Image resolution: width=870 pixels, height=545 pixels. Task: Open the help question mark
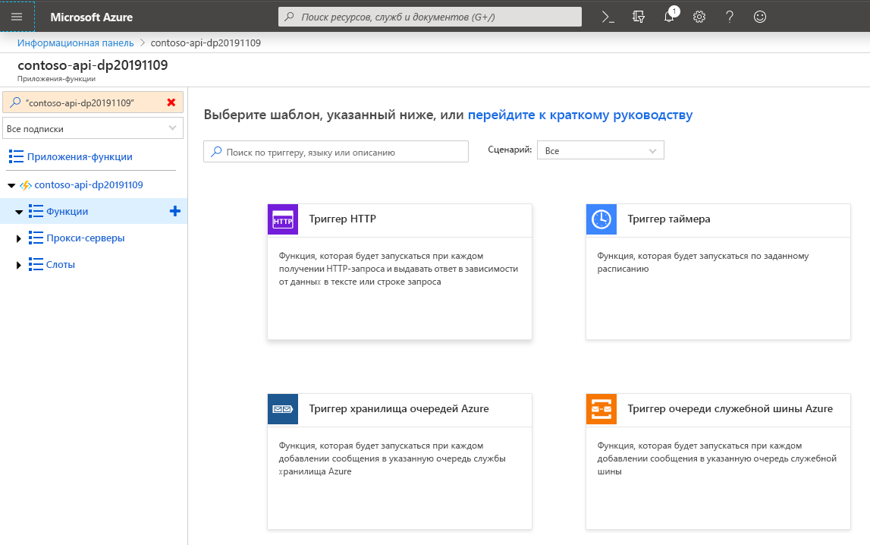click(730, 17)
